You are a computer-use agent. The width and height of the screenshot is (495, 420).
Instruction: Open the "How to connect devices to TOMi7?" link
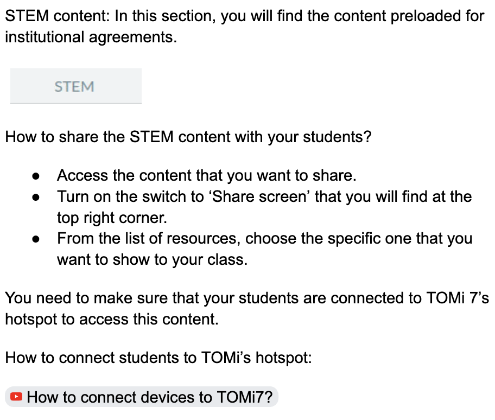click(x=149, y=397)
